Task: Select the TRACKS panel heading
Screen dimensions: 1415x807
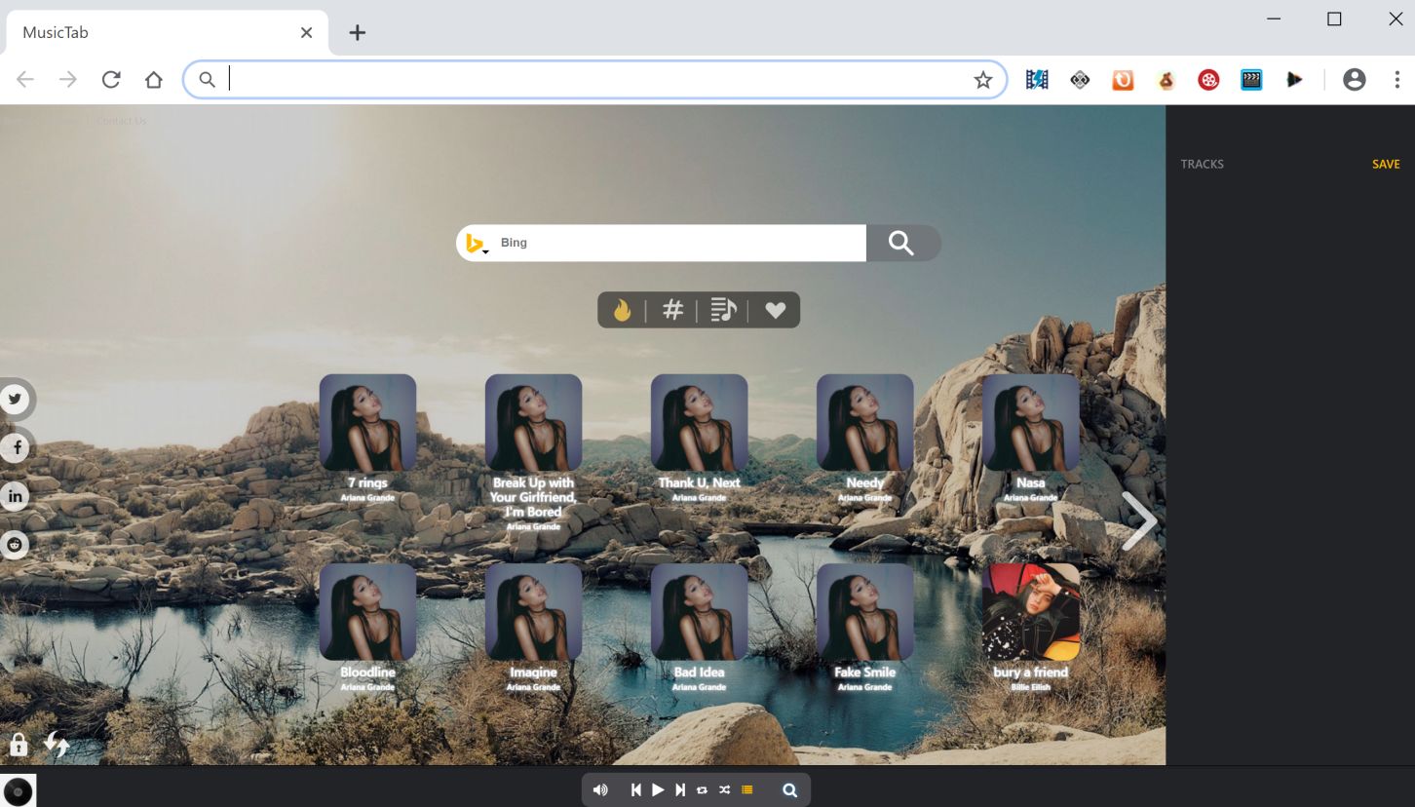Action: pyautogui.click(x=1202, y=165)
